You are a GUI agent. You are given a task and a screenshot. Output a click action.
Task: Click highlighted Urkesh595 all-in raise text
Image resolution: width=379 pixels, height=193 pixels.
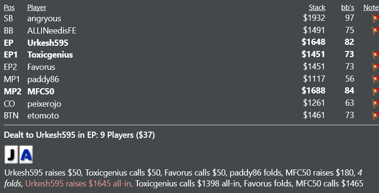79,184
